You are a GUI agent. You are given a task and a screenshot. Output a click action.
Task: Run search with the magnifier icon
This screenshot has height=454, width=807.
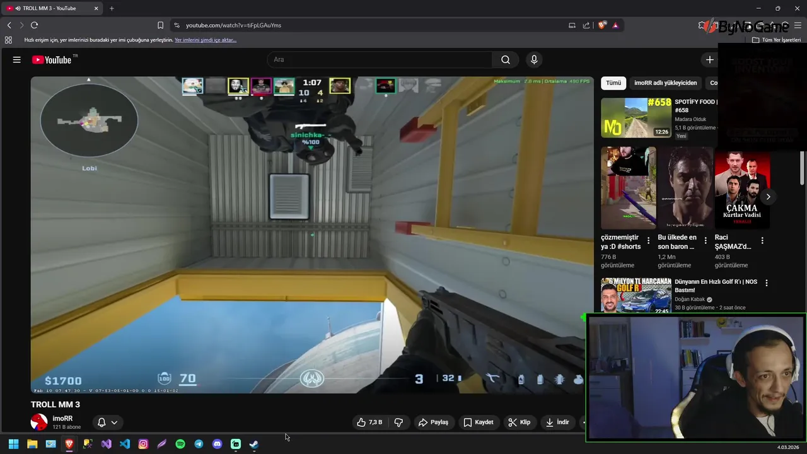coord(506,60)
